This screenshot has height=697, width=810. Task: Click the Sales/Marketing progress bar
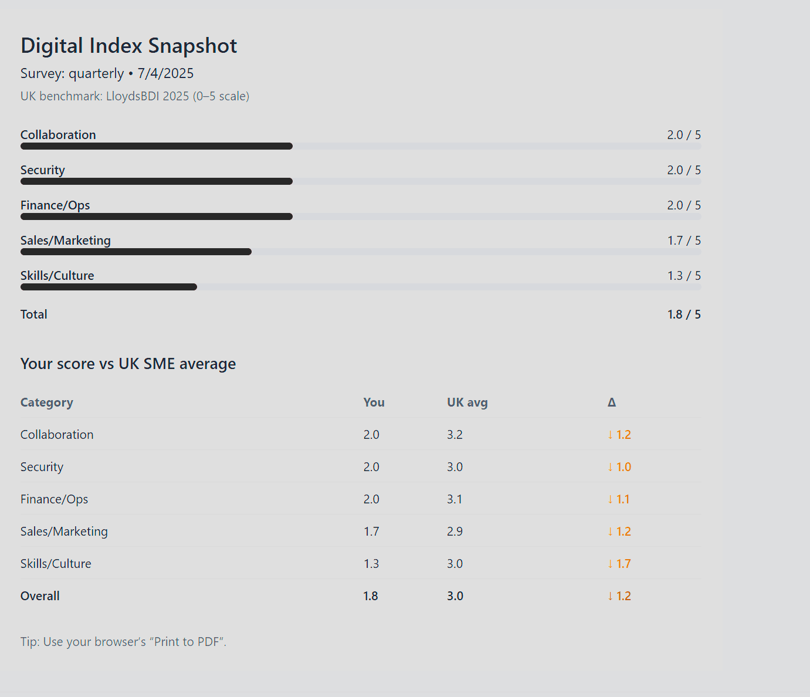pos(361,252)
